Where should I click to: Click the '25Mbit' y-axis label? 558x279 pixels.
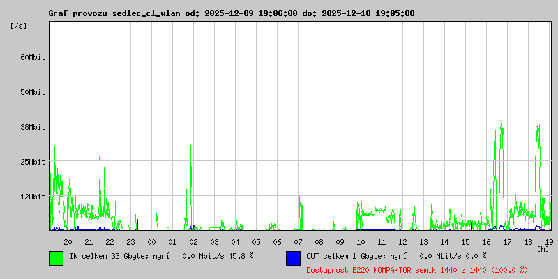33,162
